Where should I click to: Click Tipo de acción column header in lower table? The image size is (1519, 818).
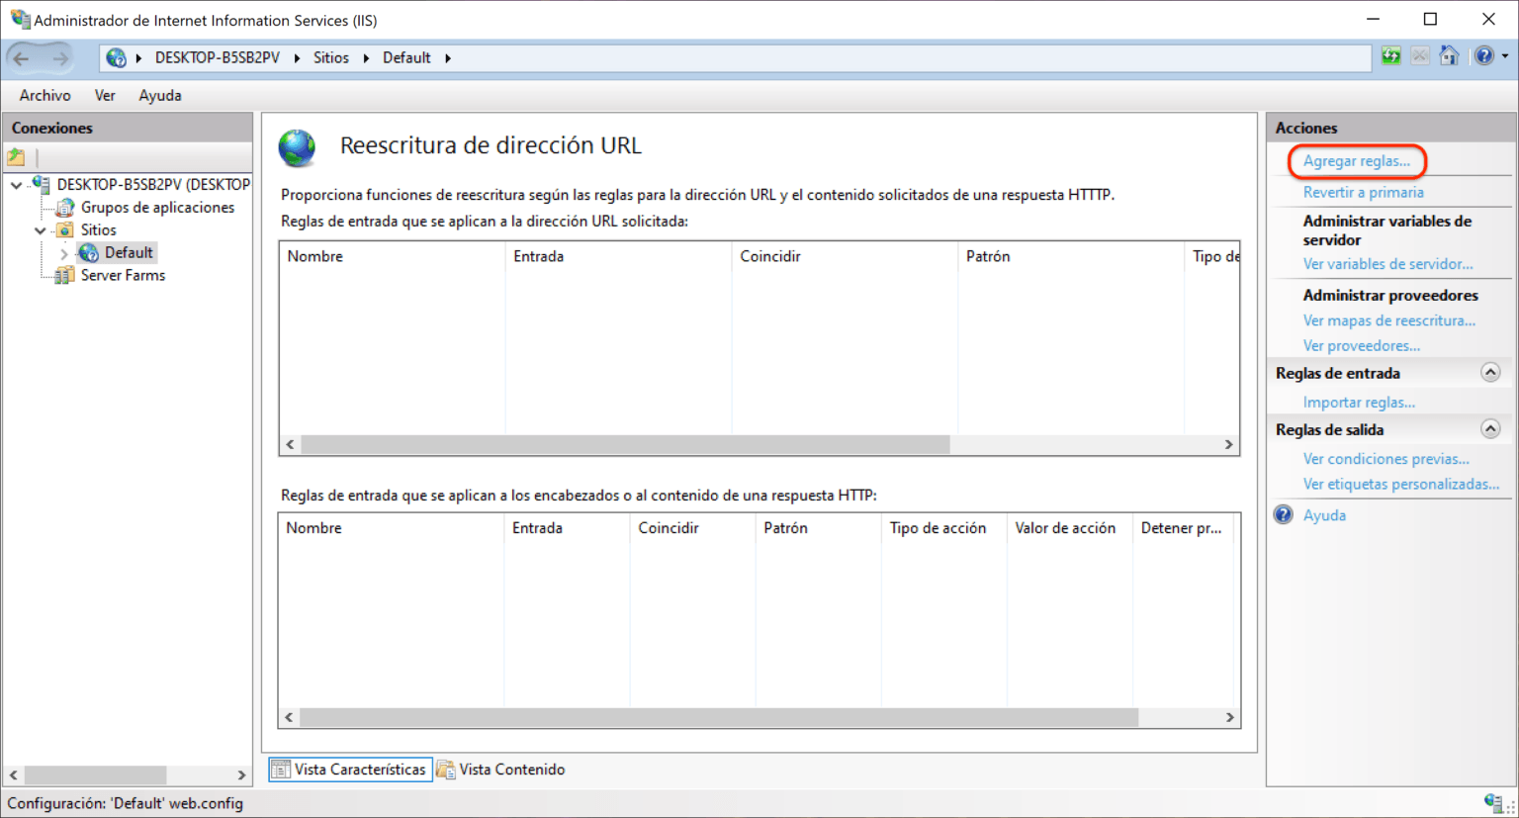click(943, 528)
